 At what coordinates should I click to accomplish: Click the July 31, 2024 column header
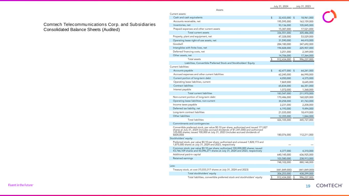coord(281,6)
